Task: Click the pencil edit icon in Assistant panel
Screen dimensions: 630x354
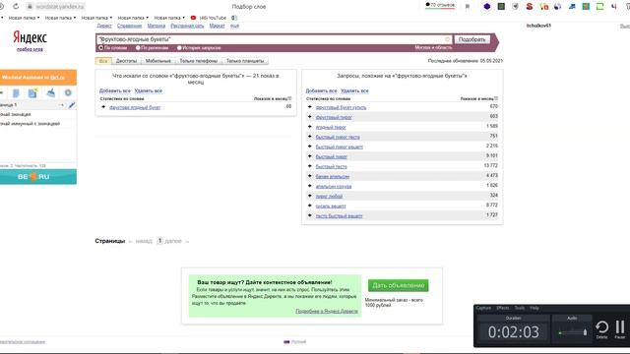Action: click(x=72, y=105)
